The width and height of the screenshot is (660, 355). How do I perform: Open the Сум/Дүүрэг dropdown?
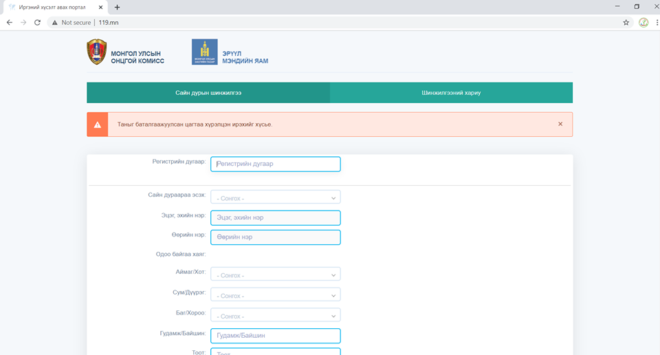[x=275, y=294]
